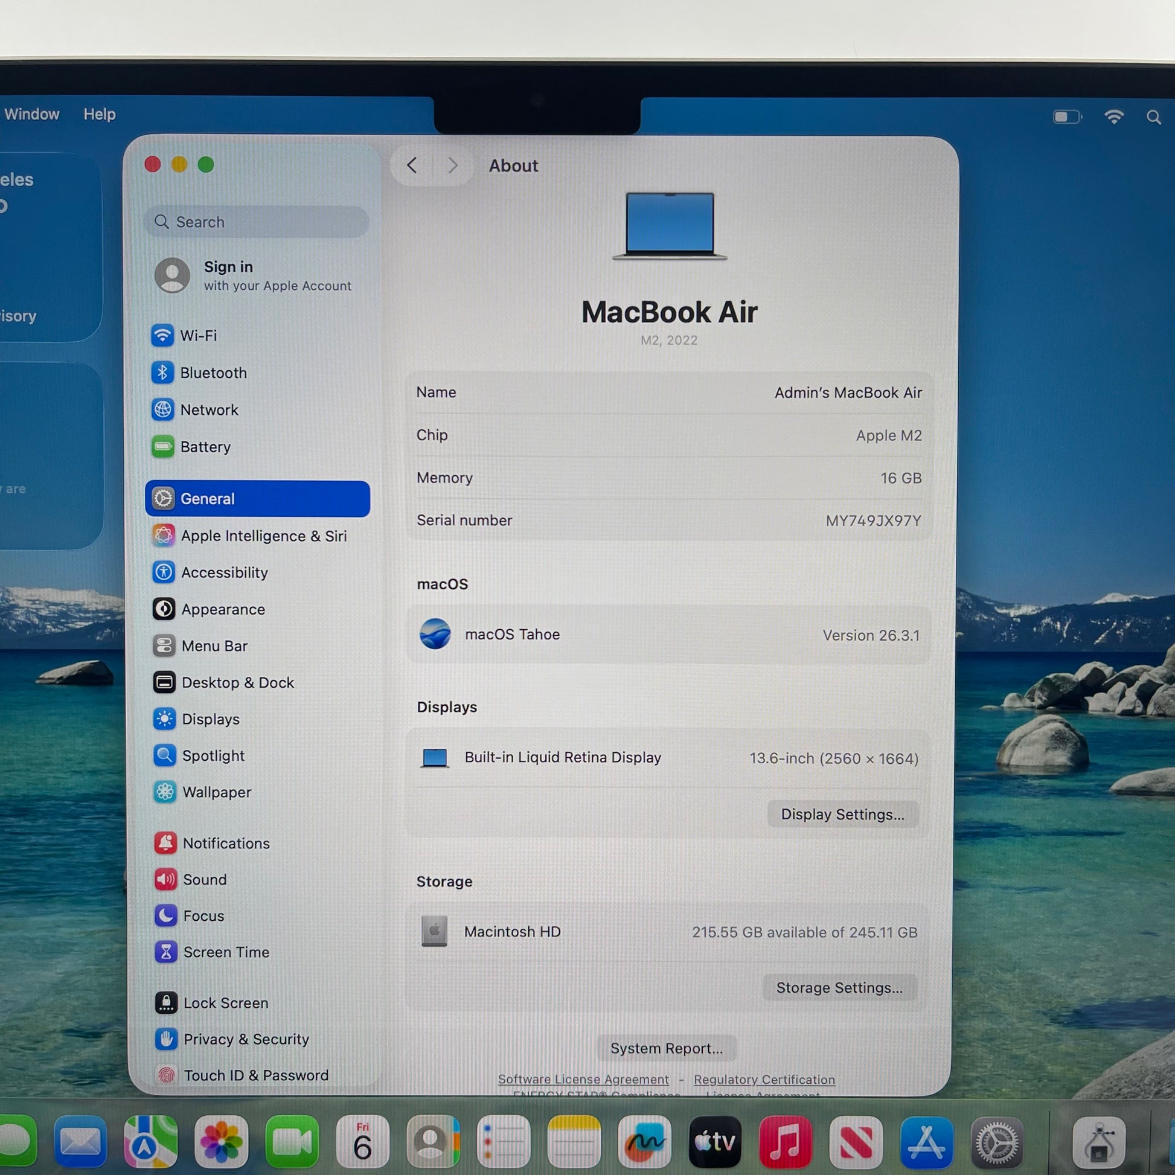Viewport: 1175px width, 1175px height.
Task: Open Wallpaper settings pane
Action: pyautogui.click(x=216, y=792)
